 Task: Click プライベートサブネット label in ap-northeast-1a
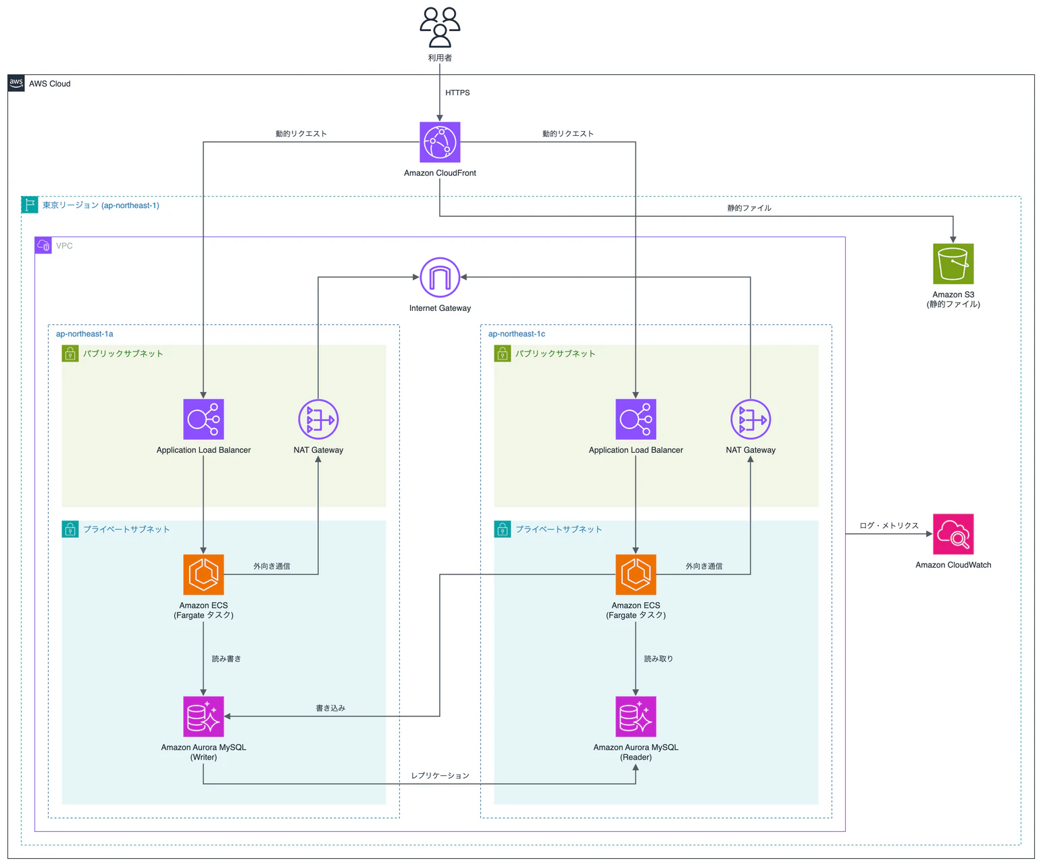(x=126, y=529)
